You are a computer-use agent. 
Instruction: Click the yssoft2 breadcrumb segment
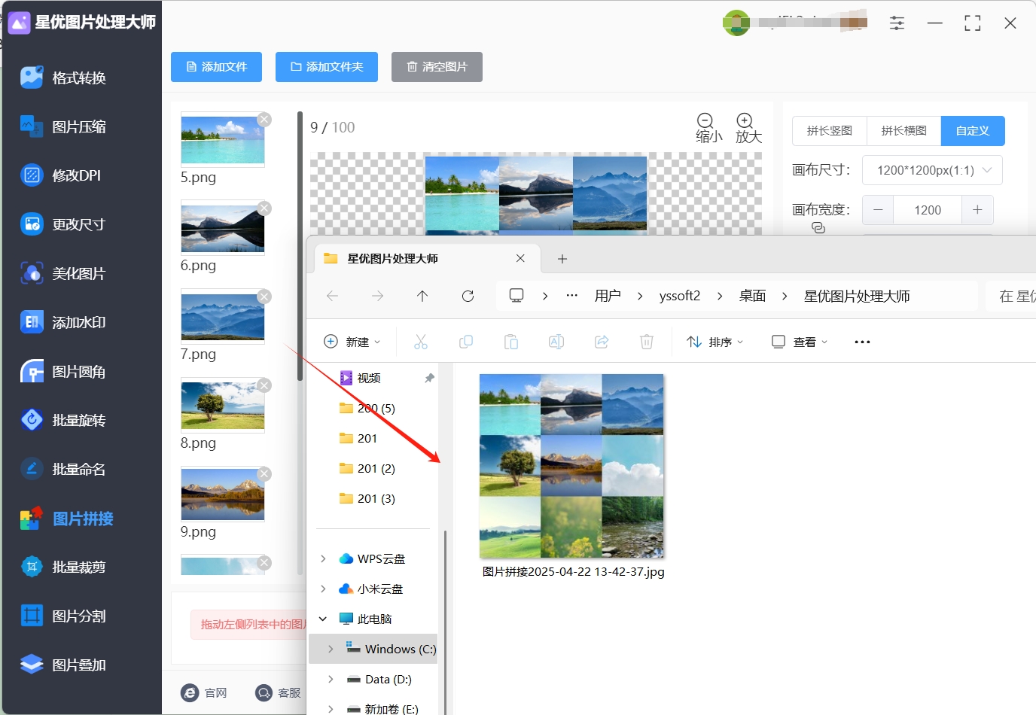(x=680, y=296)
